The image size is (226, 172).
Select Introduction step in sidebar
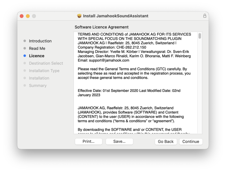tap(40, 41)
